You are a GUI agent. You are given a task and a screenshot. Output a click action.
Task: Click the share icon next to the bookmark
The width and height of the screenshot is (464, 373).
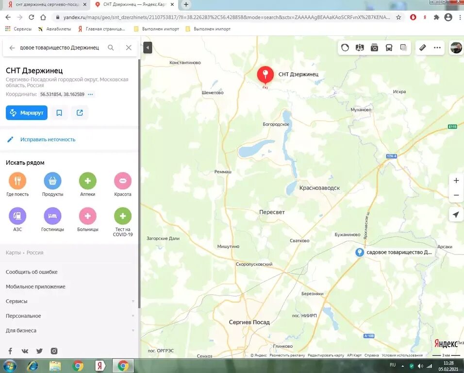[80, 112]
